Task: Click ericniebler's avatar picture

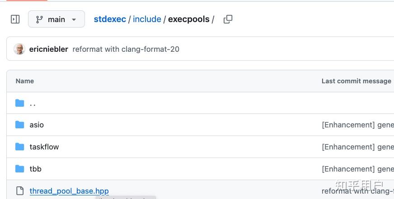Action: (19, 49)
